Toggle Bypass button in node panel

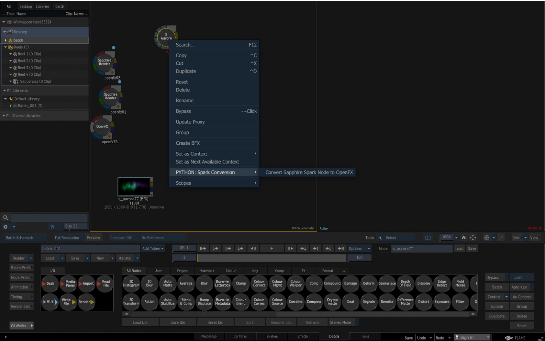pyautogui.click(x=497, y=277)
